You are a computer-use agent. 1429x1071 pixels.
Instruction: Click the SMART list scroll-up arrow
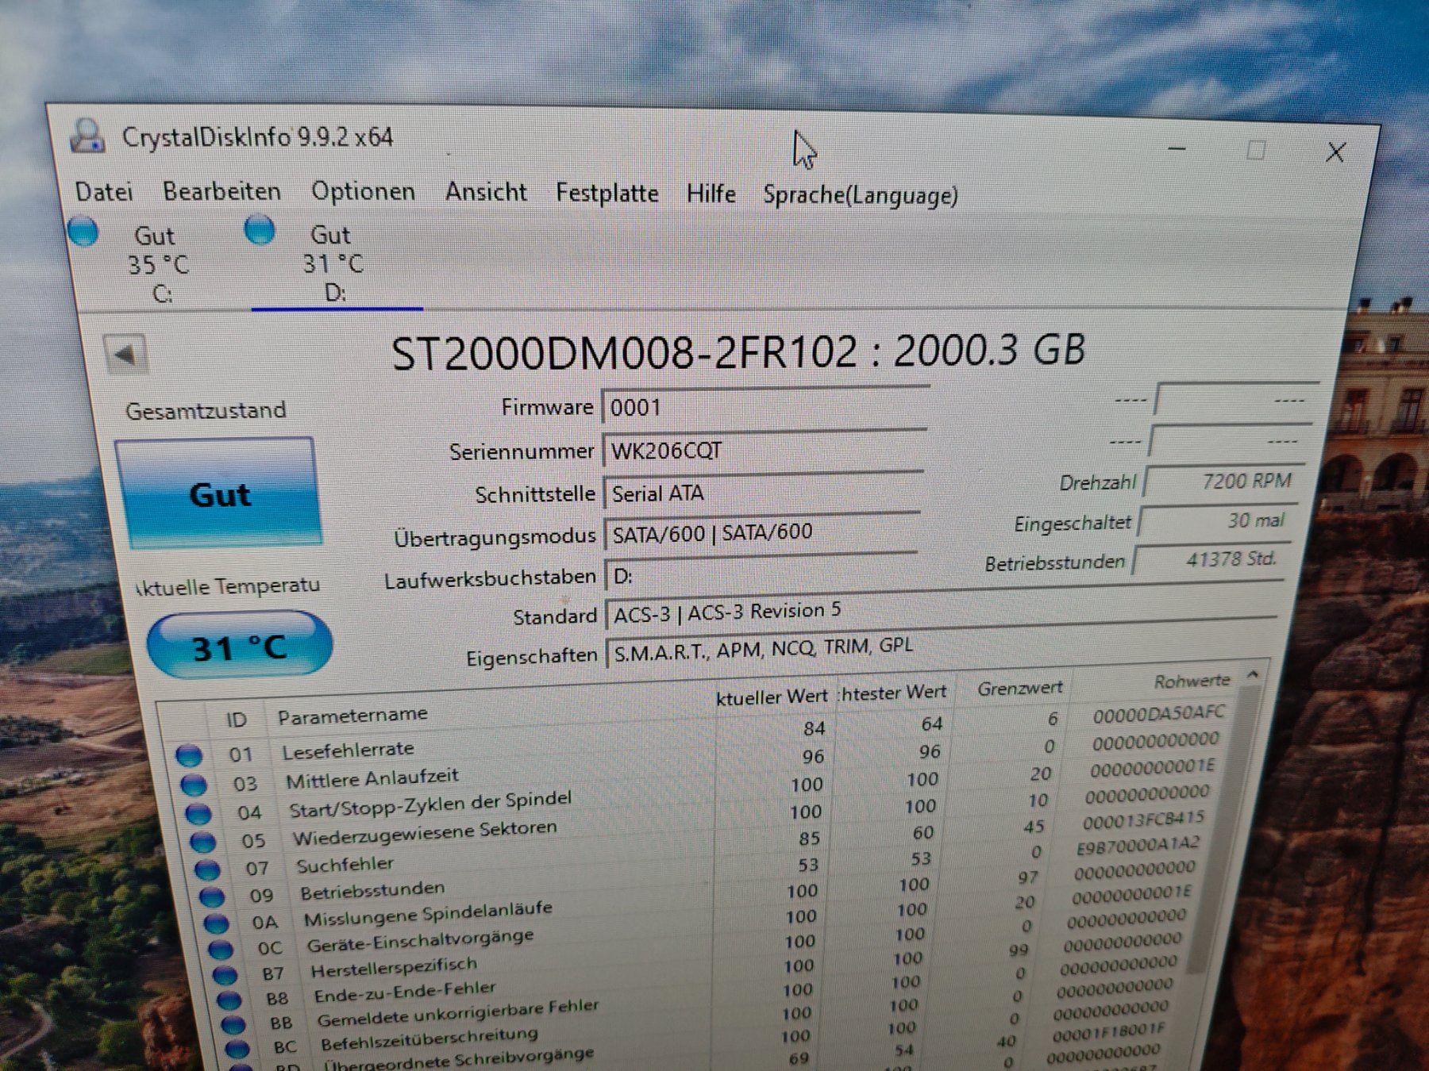pos(1253,674)
